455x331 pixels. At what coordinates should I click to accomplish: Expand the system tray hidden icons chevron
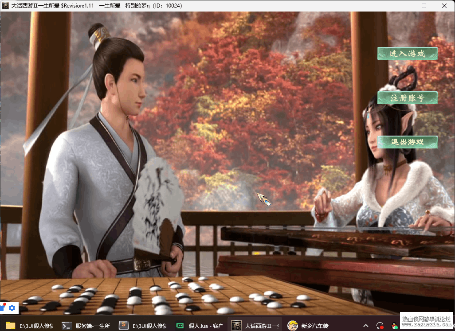[x=366, y=326]
